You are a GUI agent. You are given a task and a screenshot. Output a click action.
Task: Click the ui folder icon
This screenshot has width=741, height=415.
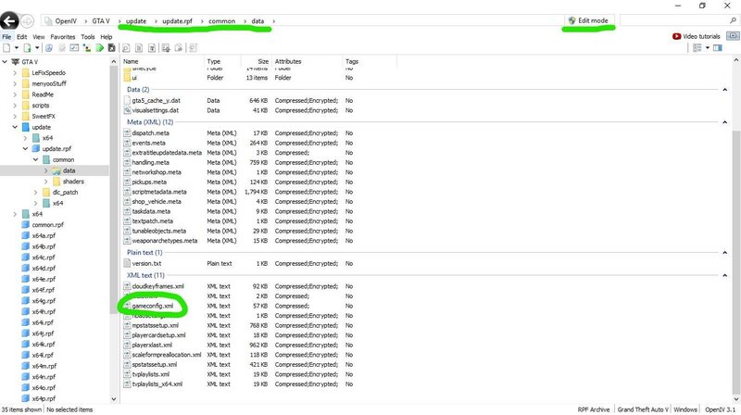point(127,78)
